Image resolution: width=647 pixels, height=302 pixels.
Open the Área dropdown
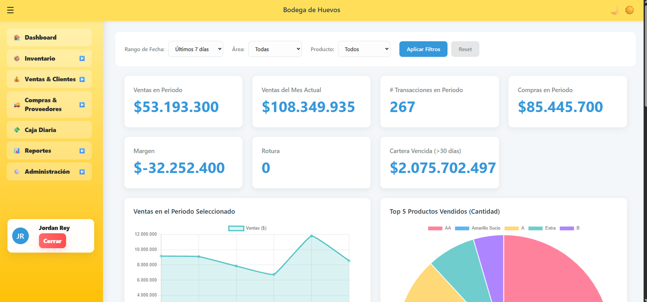point(275,49)
